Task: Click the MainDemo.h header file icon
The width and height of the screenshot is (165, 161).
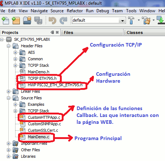Action: tap(22, 72)
